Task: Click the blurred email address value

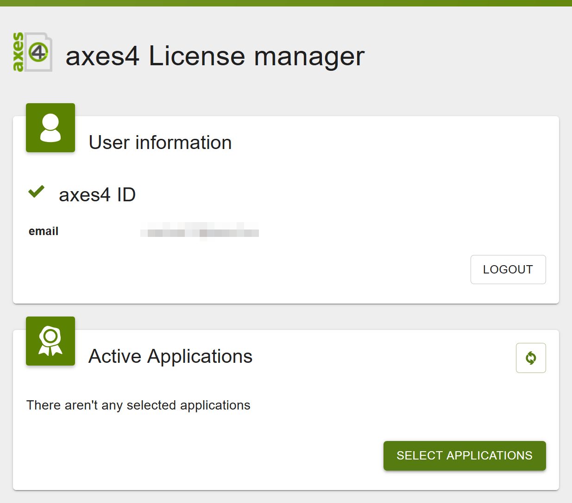Action: [x=200, y=231]
